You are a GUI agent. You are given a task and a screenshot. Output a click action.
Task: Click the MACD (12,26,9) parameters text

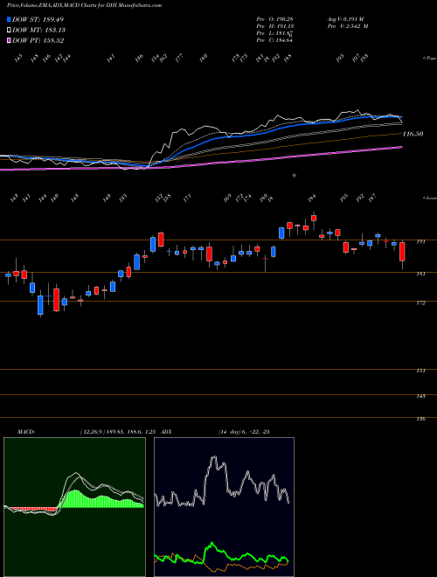click(118, 432)
